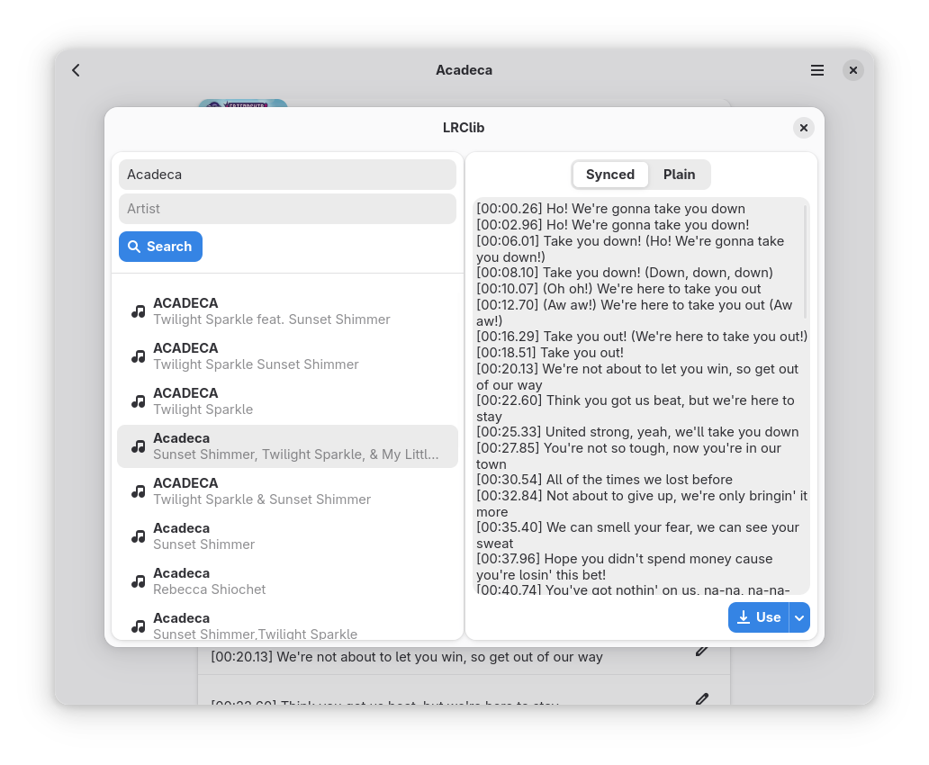Click lyric '[00:30.54] All of the times we lost before'

tap(604, 480)
